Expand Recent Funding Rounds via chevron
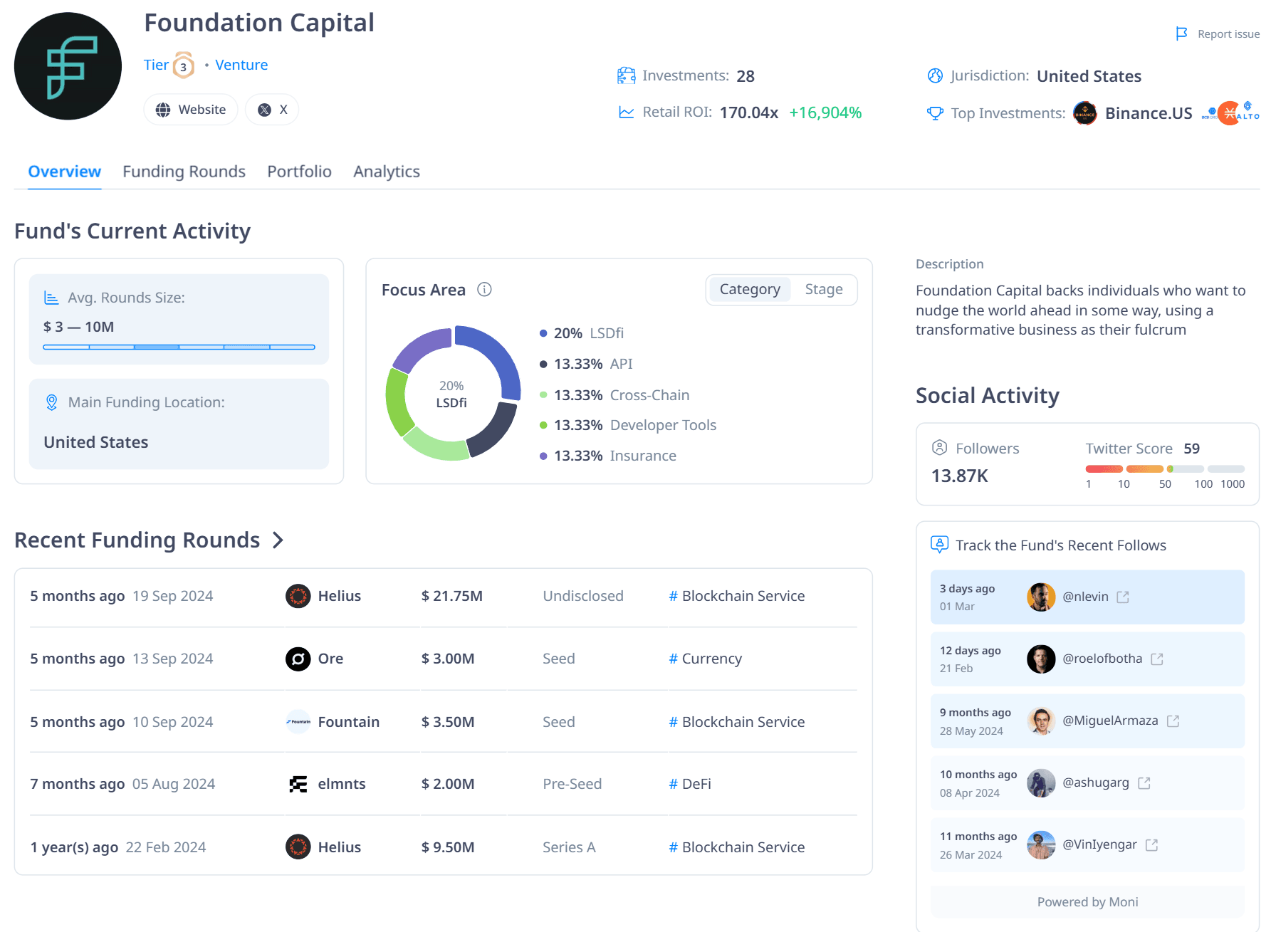This screenshot has height=932, width=1271. (x=278, y=540)
